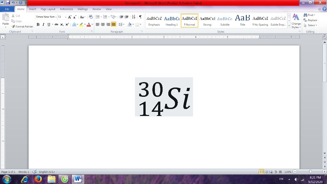
Task: Switch to the Review tab
Action: pyautogui.click(x=96, y=9)
